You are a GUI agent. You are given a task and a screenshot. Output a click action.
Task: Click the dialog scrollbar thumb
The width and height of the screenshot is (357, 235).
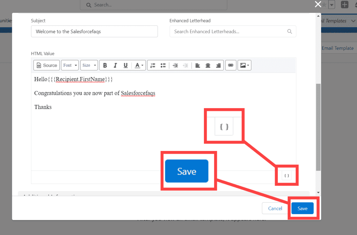318,127
